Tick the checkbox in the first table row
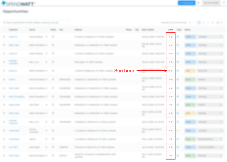 pyautogui.click(x=4, y=37)
